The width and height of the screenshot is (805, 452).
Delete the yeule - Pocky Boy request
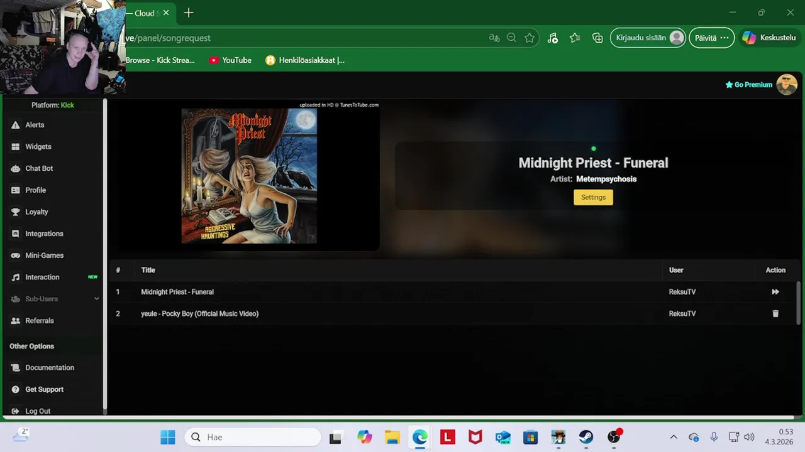[x=775, y=313]
